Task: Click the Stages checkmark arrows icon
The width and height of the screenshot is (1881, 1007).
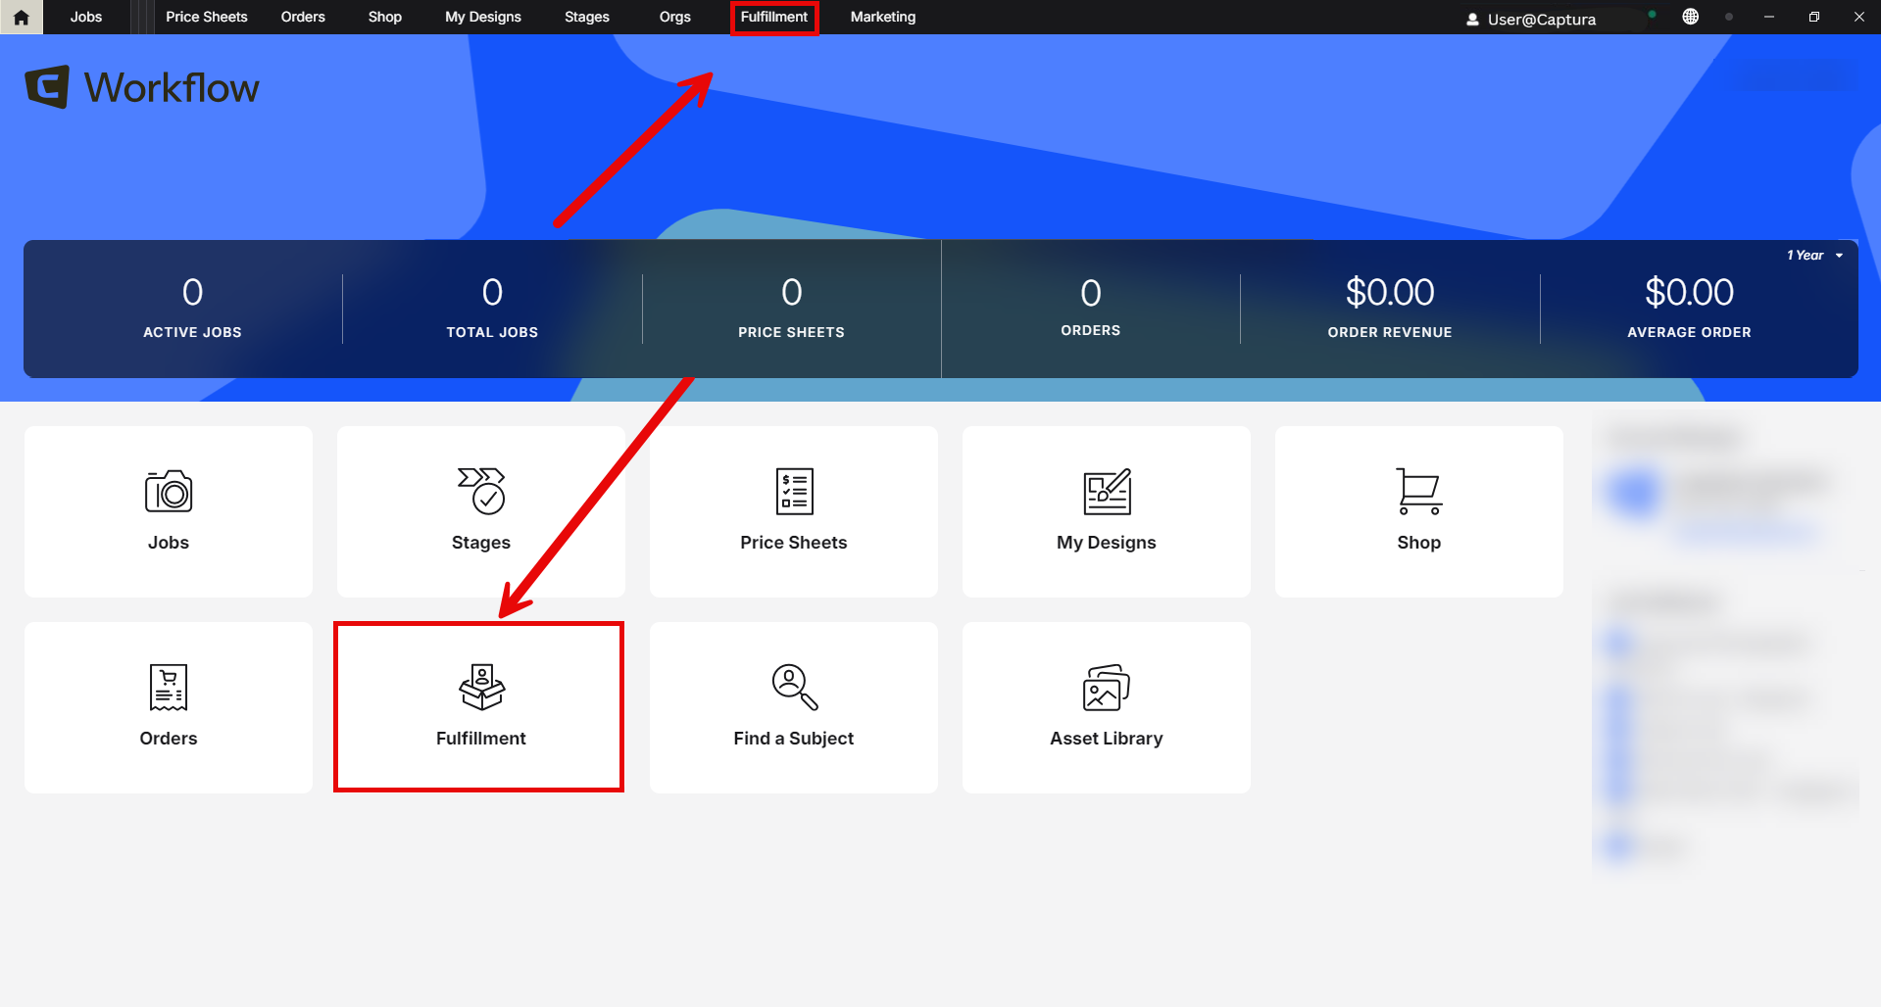Action: click(x=481, y=491)
